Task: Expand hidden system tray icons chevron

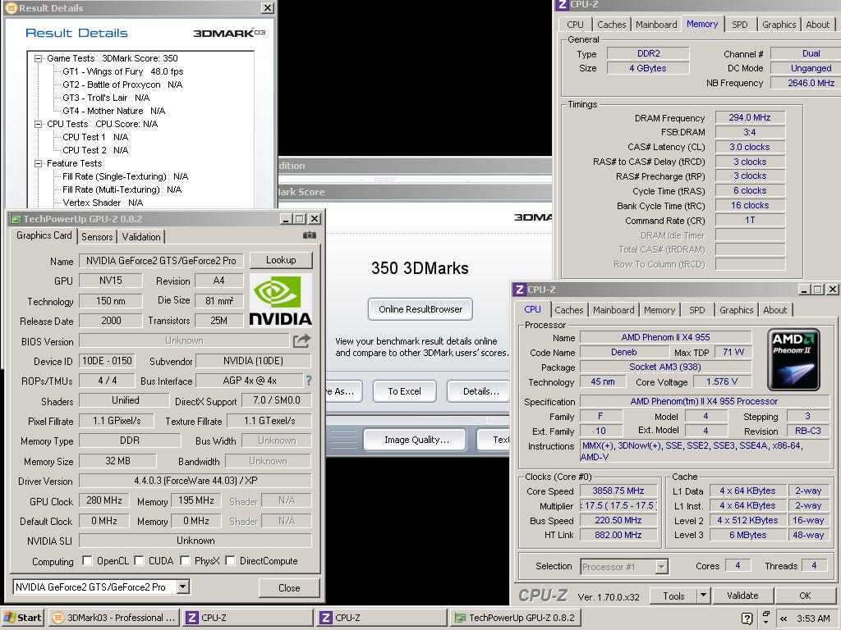Action: pyautogui.click(x=784, y=619)
